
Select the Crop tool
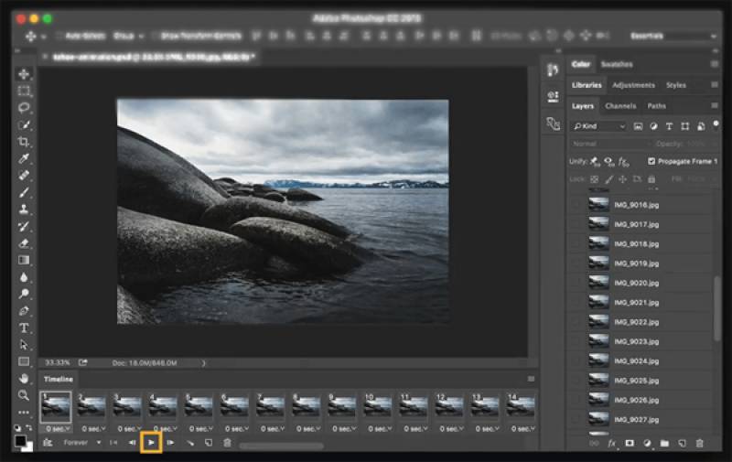[25, 142]
